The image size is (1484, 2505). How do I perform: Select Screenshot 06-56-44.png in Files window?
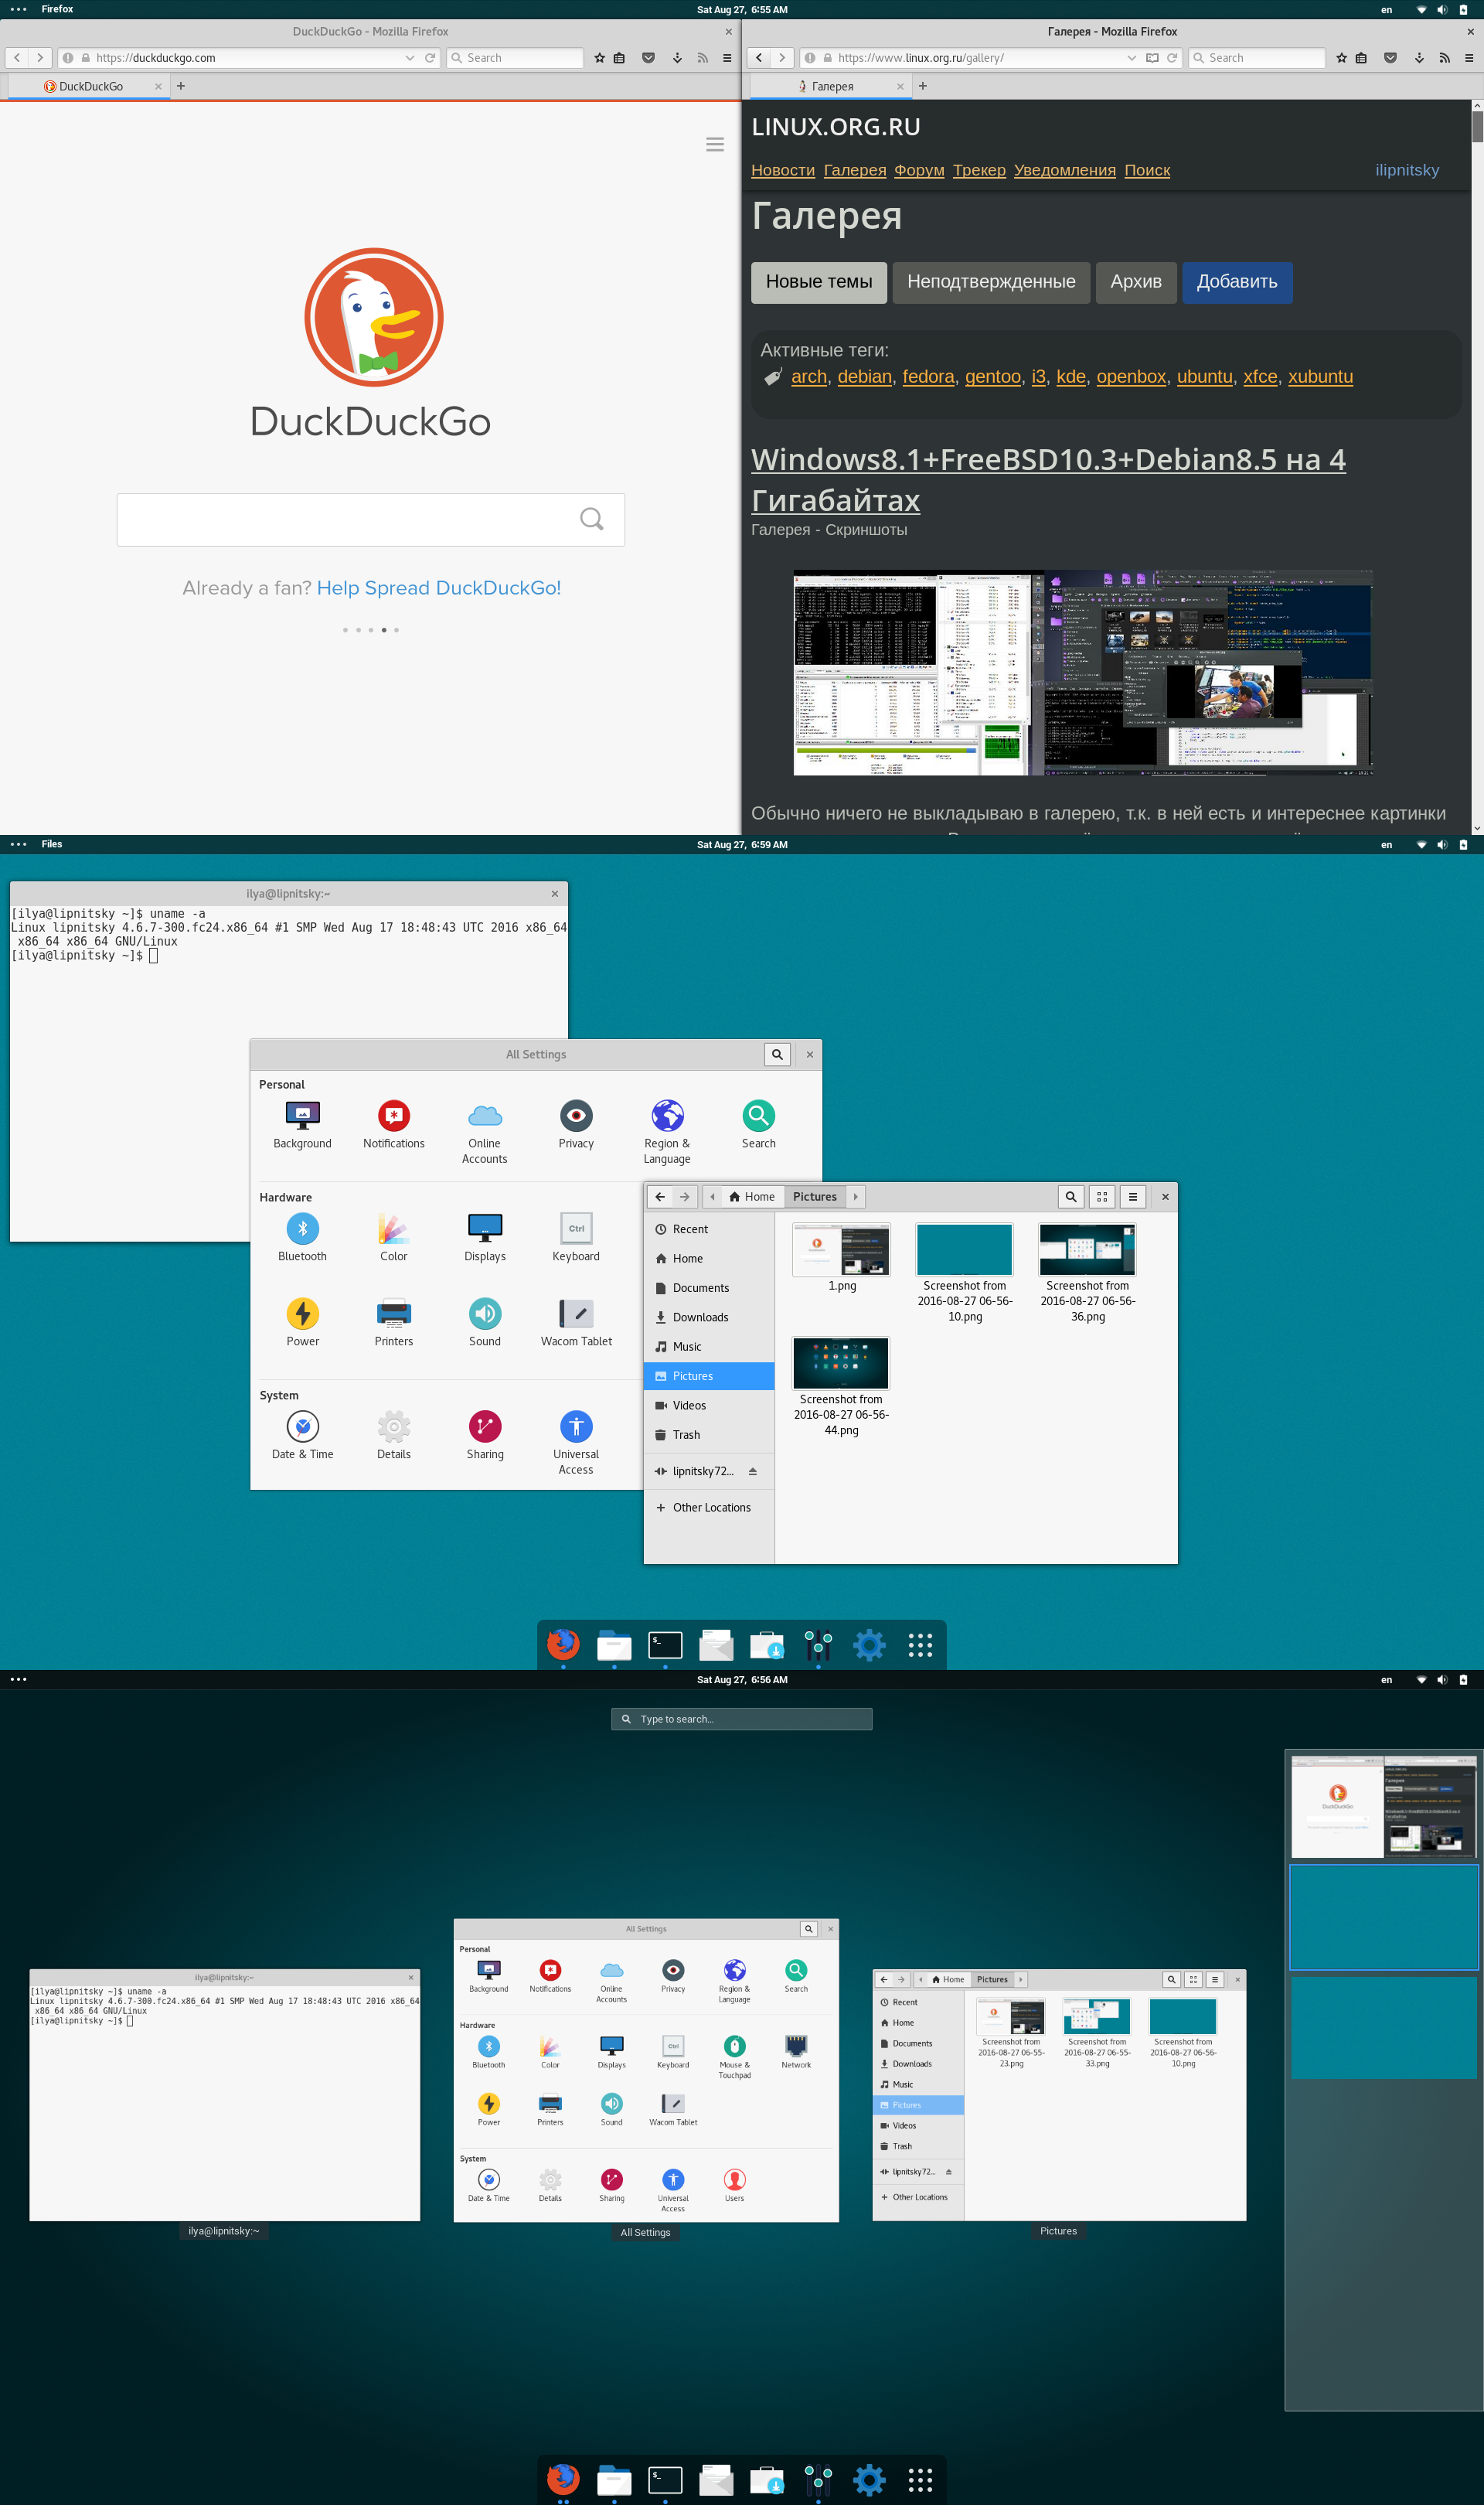841,1387
